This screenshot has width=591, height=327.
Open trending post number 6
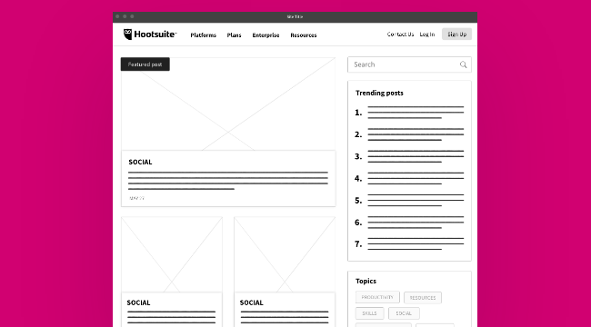409,223
